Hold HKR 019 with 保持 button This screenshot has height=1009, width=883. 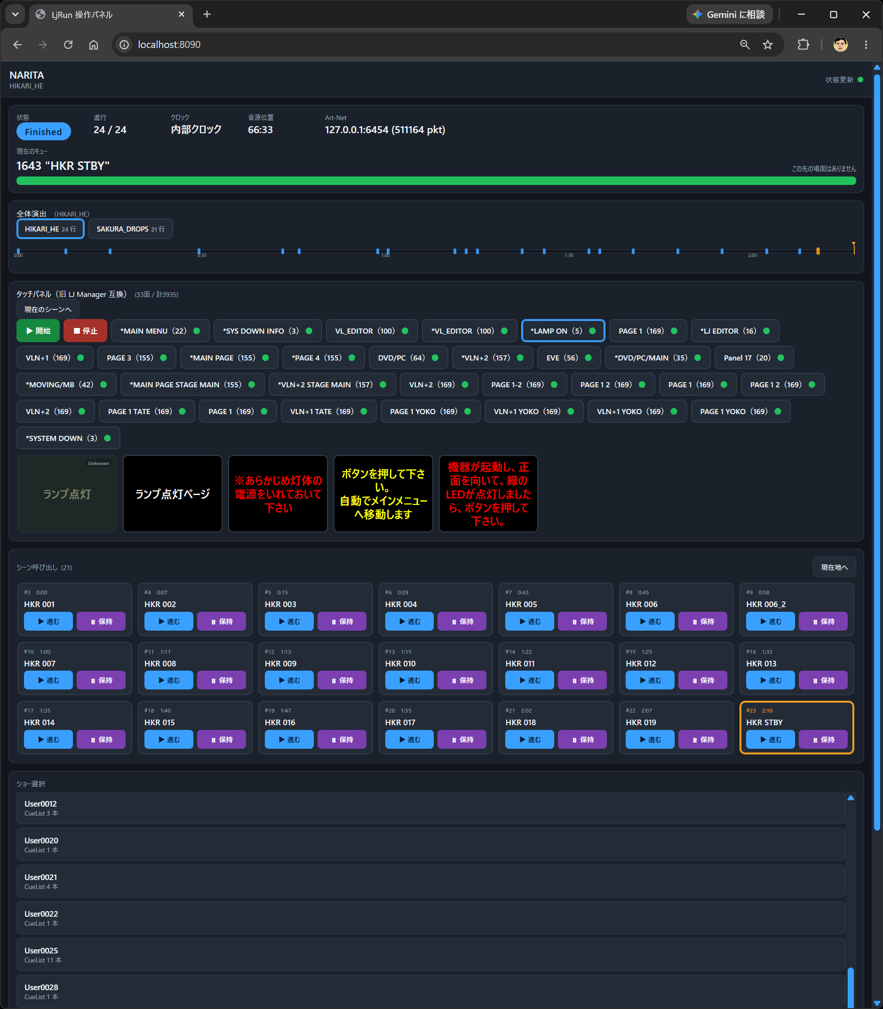tap(703, 739)
